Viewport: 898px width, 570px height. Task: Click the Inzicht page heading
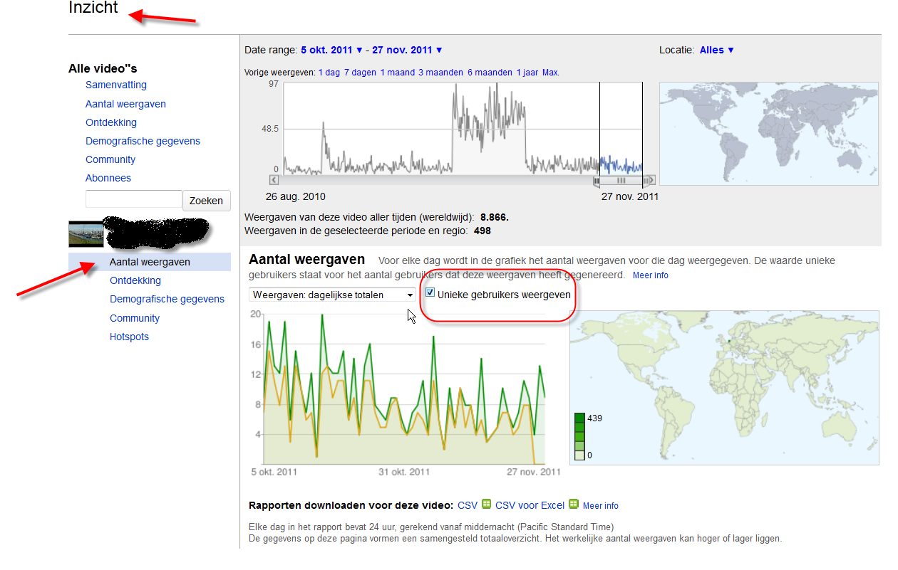click(93, 9)
